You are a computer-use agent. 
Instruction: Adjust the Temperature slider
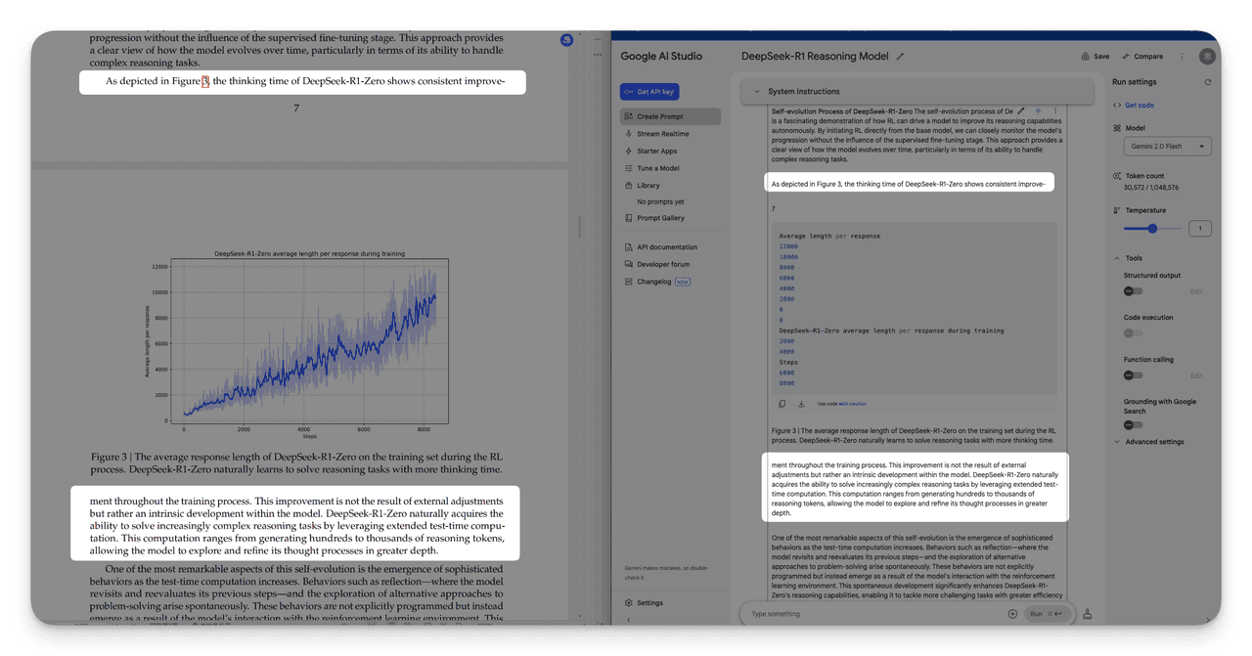pos(1152,229)
